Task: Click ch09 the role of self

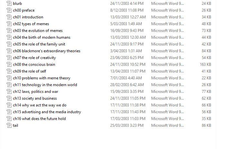Action: pyautogui.click(x=29, y=71)
